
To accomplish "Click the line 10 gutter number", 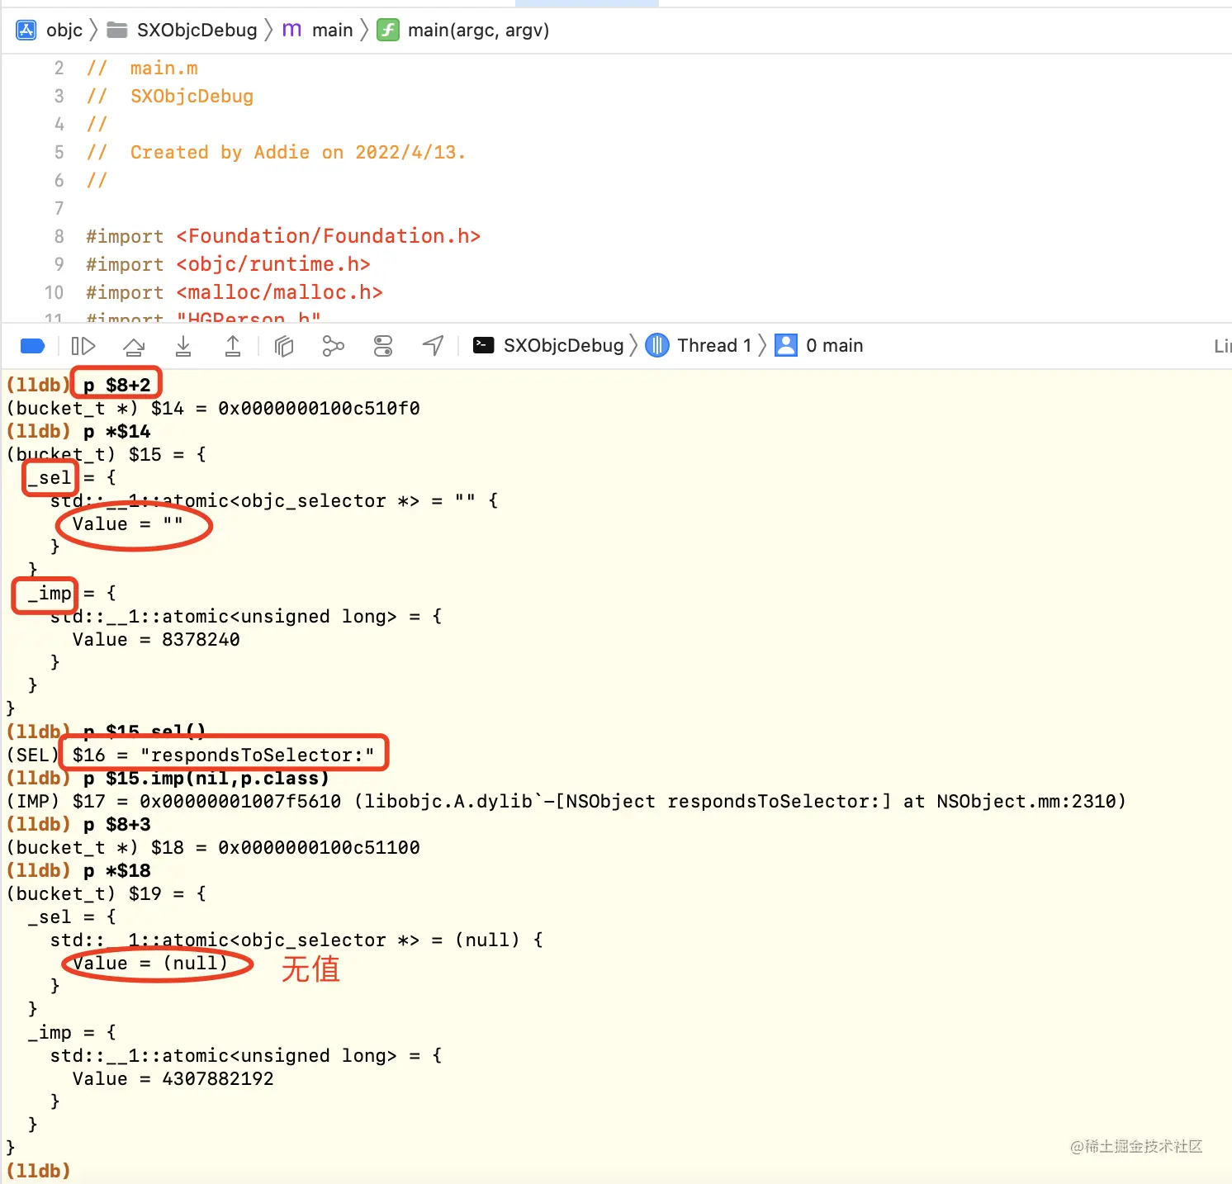I will [54, 293].
